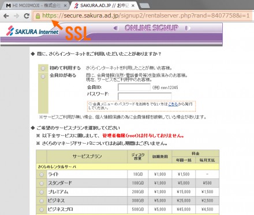Close the HI MOJIMOJI tab
This screenshot has width=254, height=215.
[x=65, y=6]
